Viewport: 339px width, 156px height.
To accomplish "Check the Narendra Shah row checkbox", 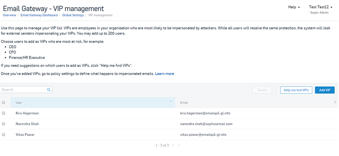I will (x=4, y=124).
